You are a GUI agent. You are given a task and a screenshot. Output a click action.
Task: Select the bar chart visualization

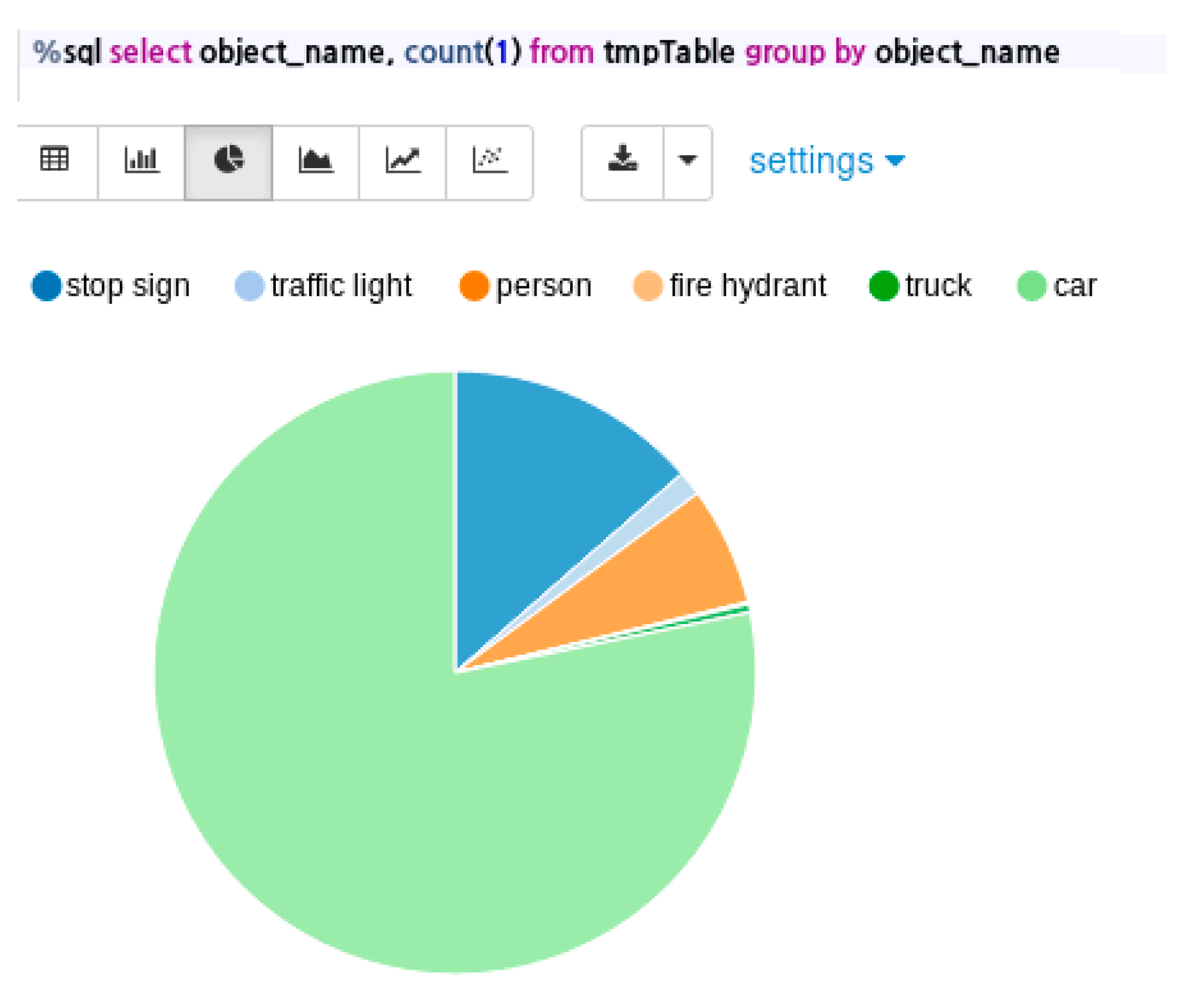click(141, 161)
